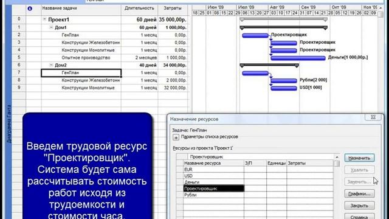
Task: Select the selected ГенПлан cell in row 7
Action: point(81,73)
